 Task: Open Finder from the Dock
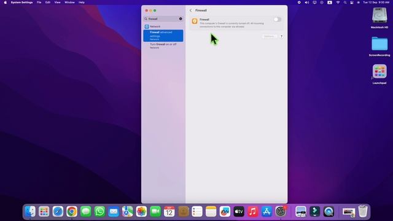[30, 212]
